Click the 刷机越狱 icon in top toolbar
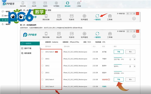 67,3
